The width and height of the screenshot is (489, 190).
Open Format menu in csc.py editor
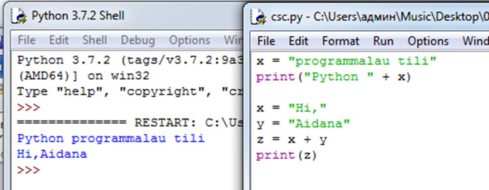coord(341,41)
